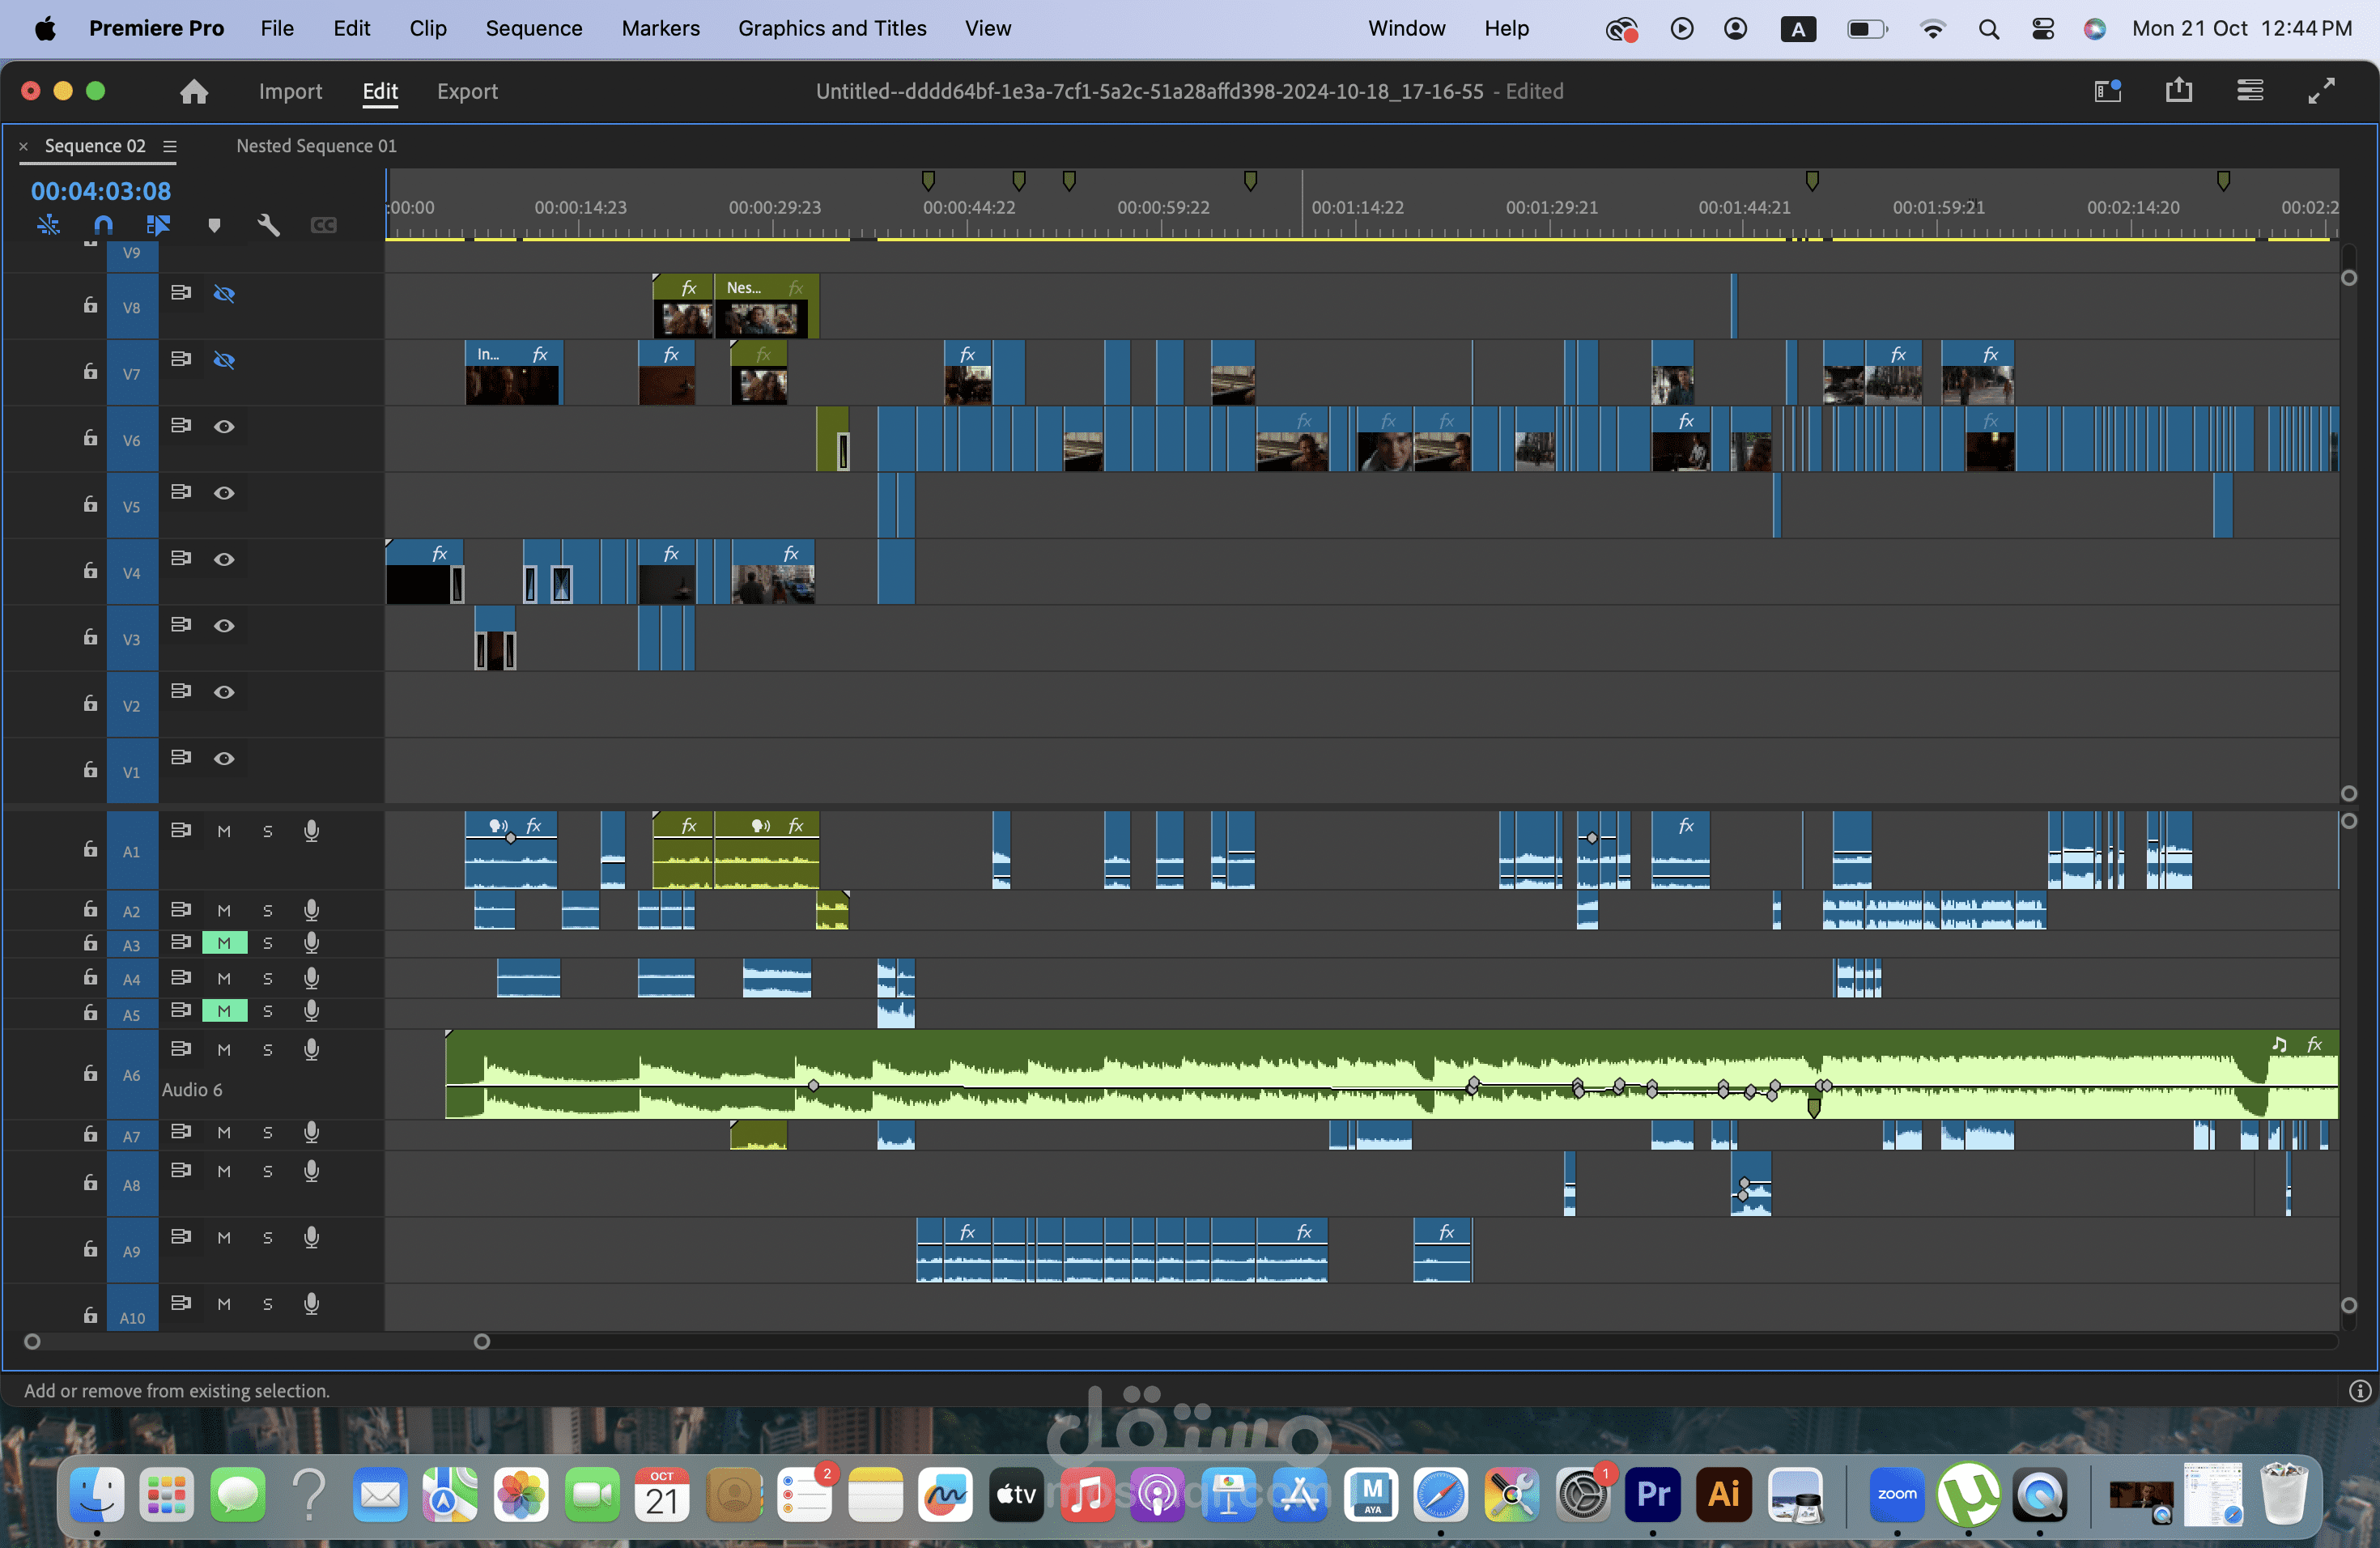Click the playhead timecode 00:04:03:08
Screen dimensions: 2380x1548
click(101, 191)
